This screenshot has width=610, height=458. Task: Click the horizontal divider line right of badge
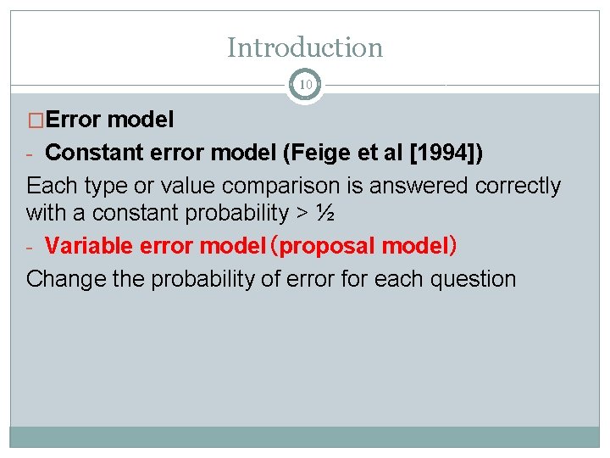tap(462, 85)
